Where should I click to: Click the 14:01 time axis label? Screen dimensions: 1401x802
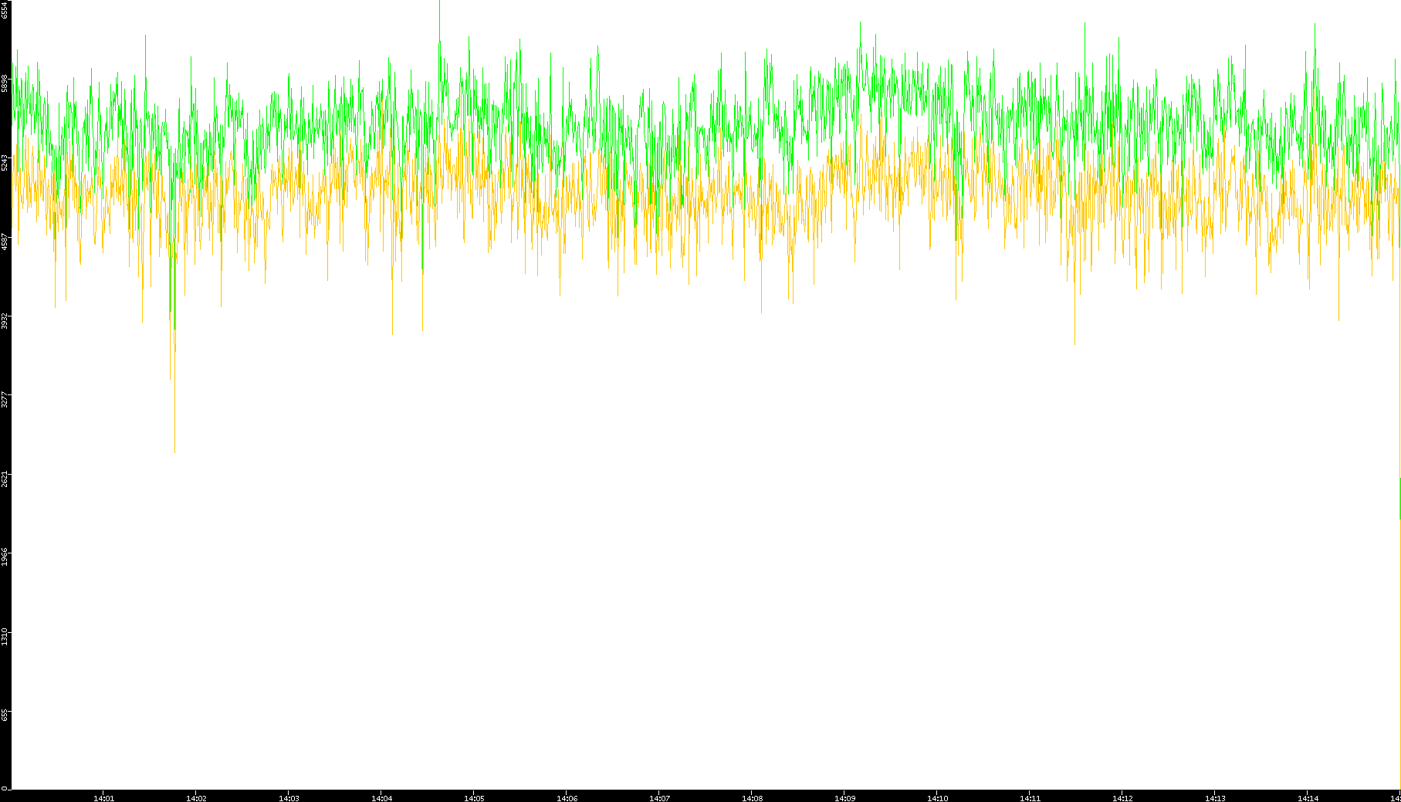(103, 798)
